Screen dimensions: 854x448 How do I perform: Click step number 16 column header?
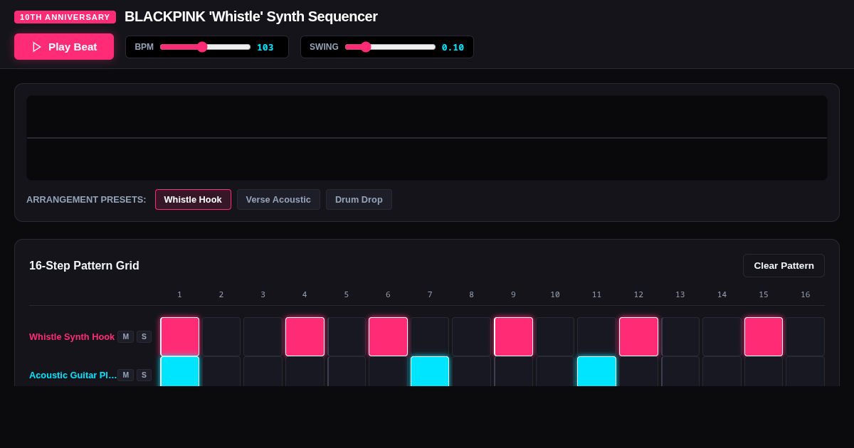pos(805,294)
